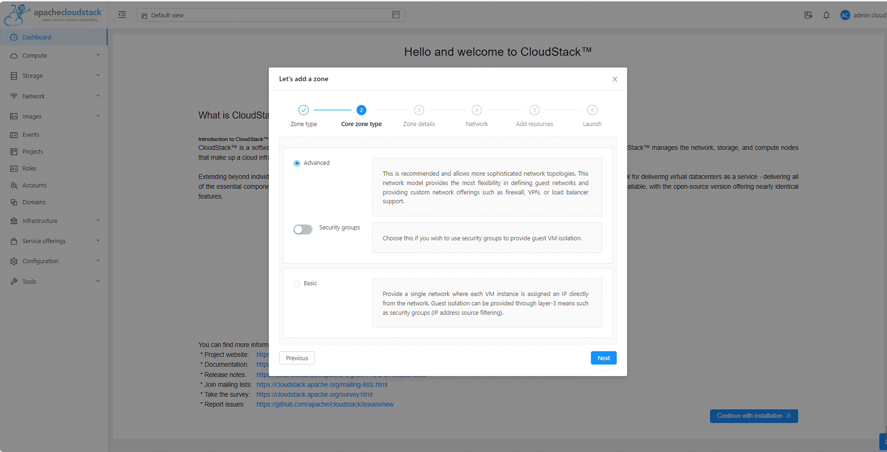The height and width of the screenshot is (452, 887).
Task: Open the Domains menu item
Action: pyautogui.click(x=53, y=203)
